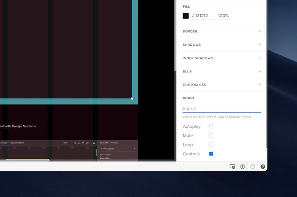This screenshot has width=297, height=197.
Task: Add a Blur with its plus icon
Action: (260, 71)
